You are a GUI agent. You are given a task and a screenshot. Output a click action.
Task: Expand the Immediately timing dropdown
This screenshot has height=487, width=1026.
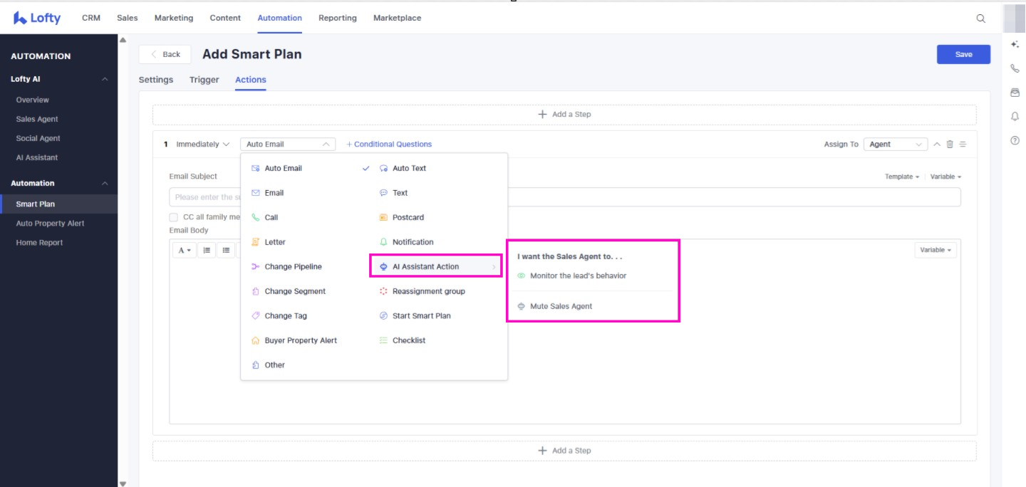(203, 145)
